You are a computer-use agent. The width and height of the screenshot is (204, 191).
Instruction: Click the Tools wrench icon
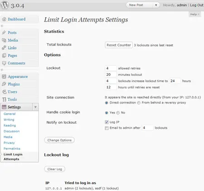tap(4, 99)
